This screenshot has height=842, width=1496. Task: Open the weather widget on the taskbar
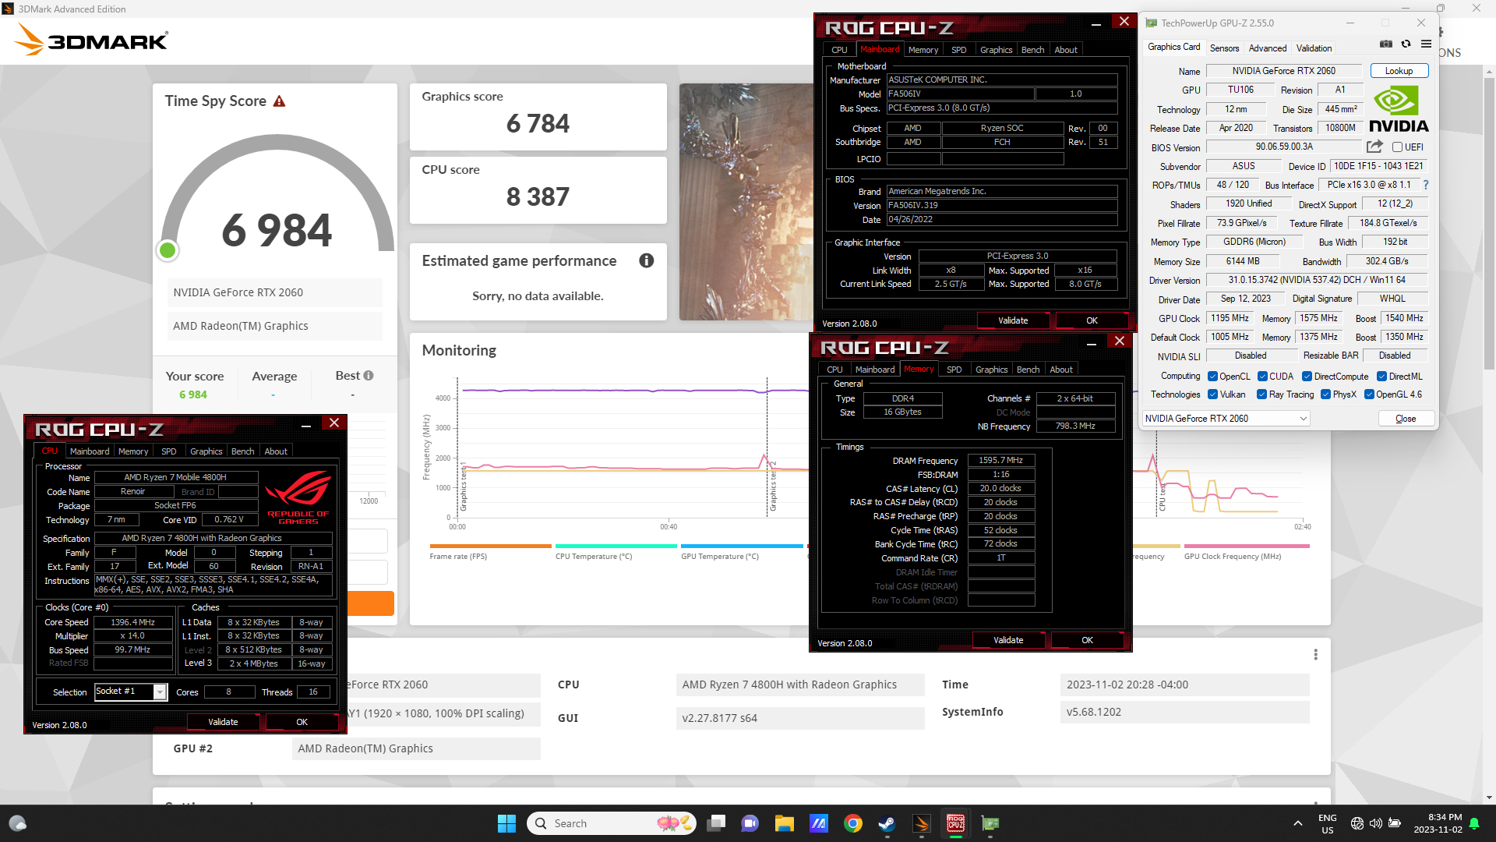point(17,823)
